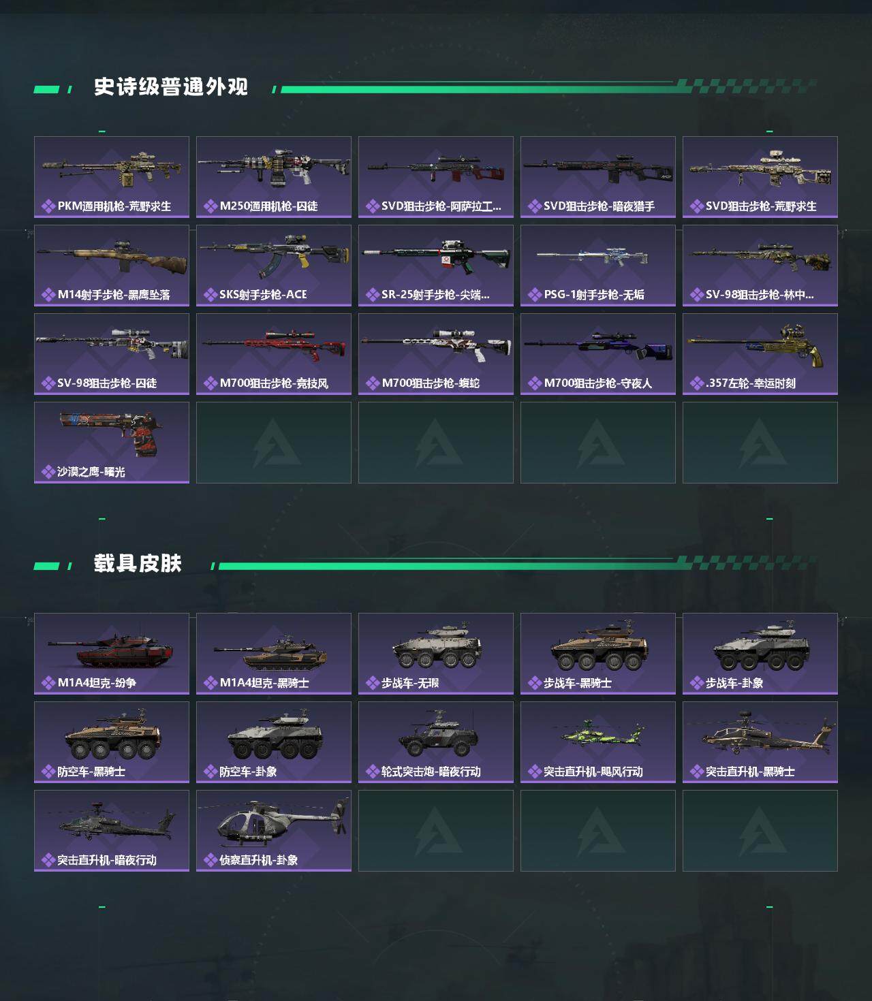Open the SKS射手步枪-ACE skin tile
Image resolution: width=872 pixels, height=1001 pixels.
coord(274,266)
